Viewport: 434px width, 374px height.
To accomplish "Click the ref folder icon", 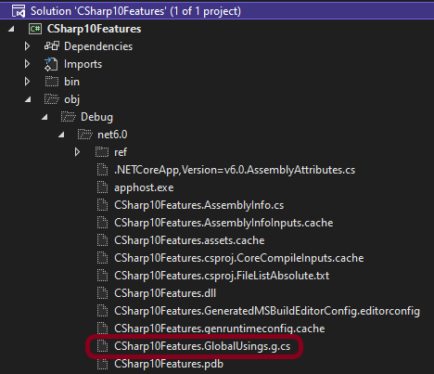I will click(102, 152).
